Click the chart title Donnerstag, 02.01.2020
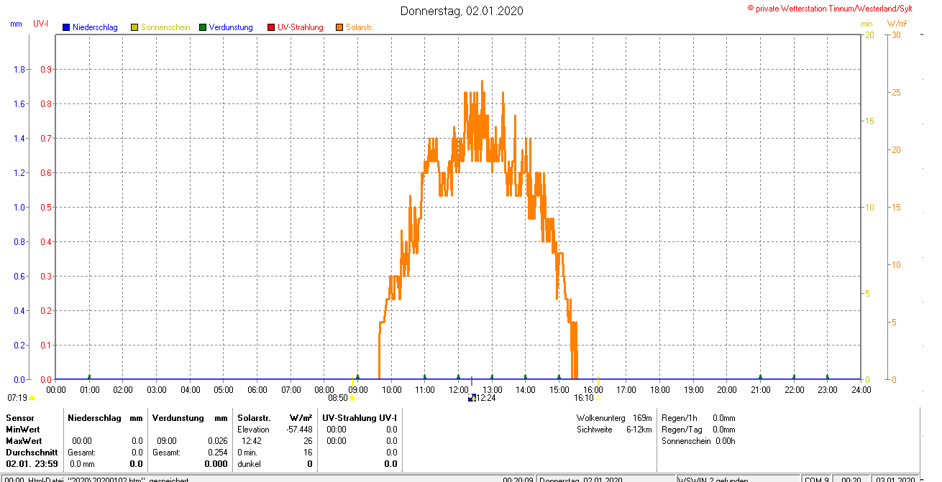942x482 pixels. pyautogui.click(x=462, y=11)
